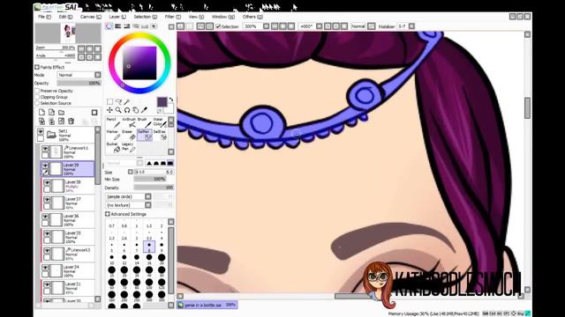This screenshot has width=565, height=317.
Task: Open the Filter menu
Action: point(173,17)
